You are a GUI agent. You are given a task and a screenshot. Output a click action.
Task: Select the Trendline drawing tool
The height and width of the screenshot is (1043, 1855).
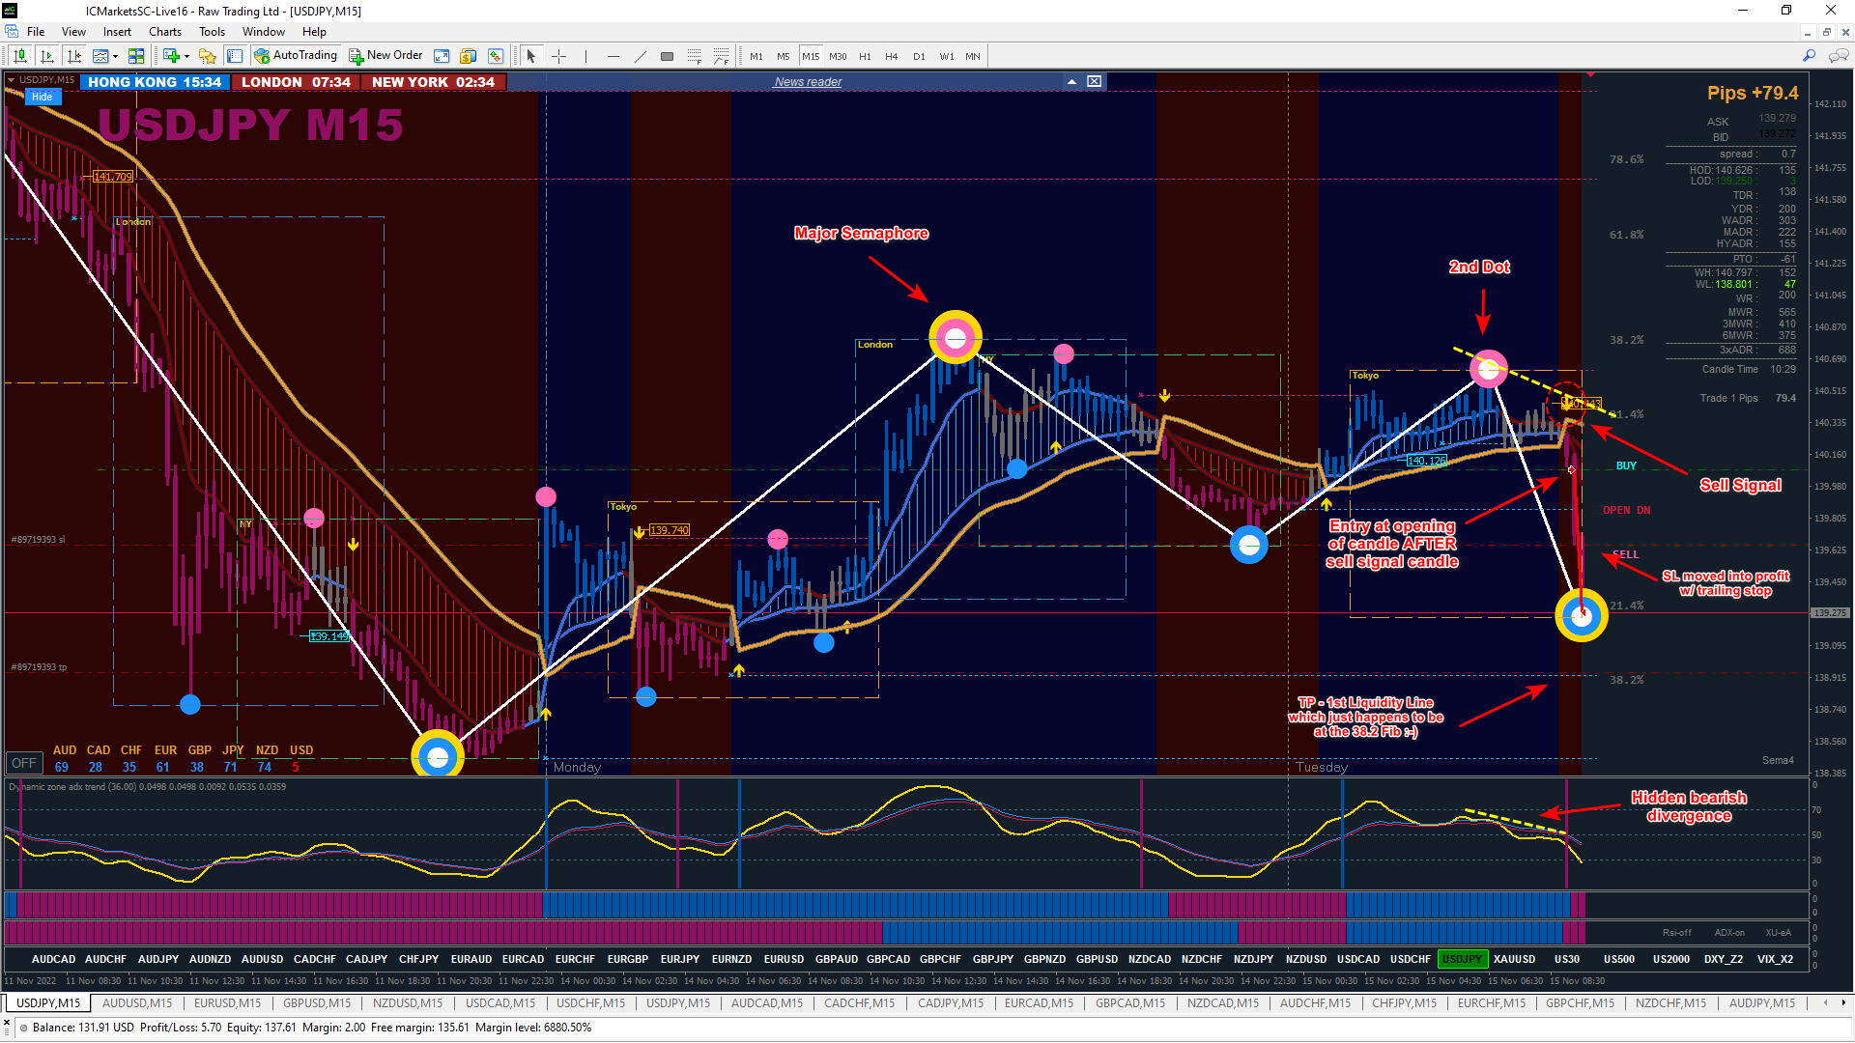click(640, 56)
